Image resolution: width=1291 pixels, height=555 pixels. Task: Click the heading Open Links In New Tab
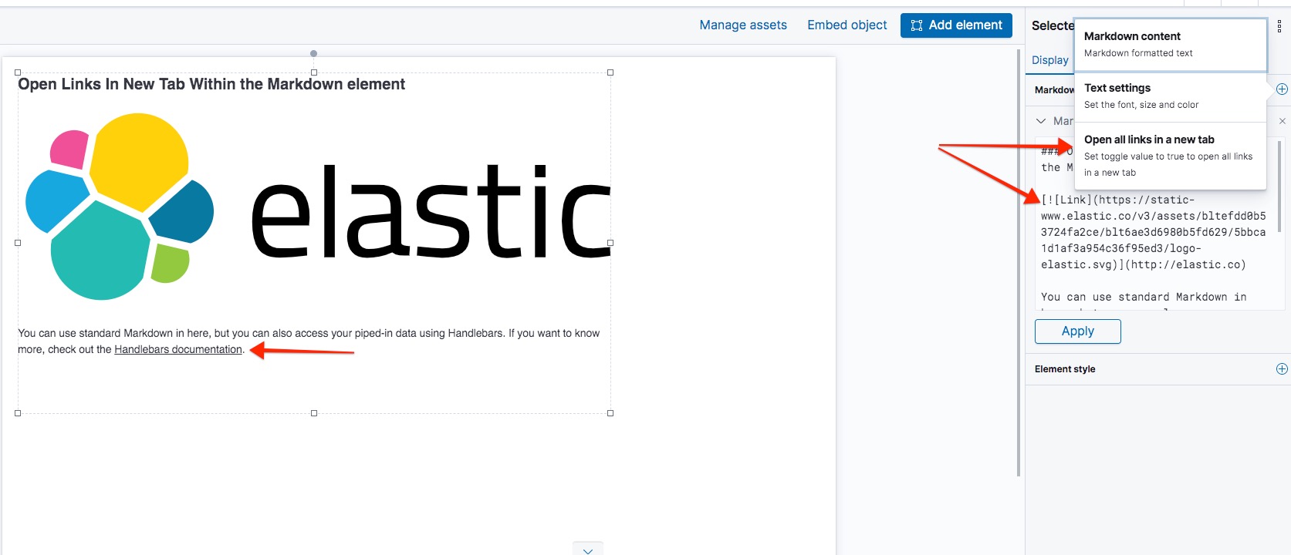211,84
